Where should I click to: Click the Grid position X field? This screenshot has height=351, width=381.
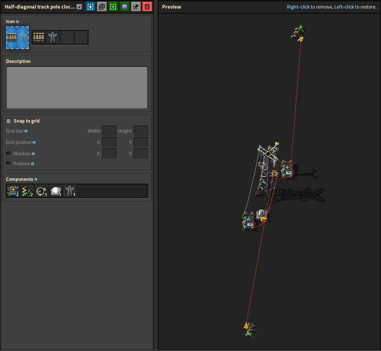[109, 142]
